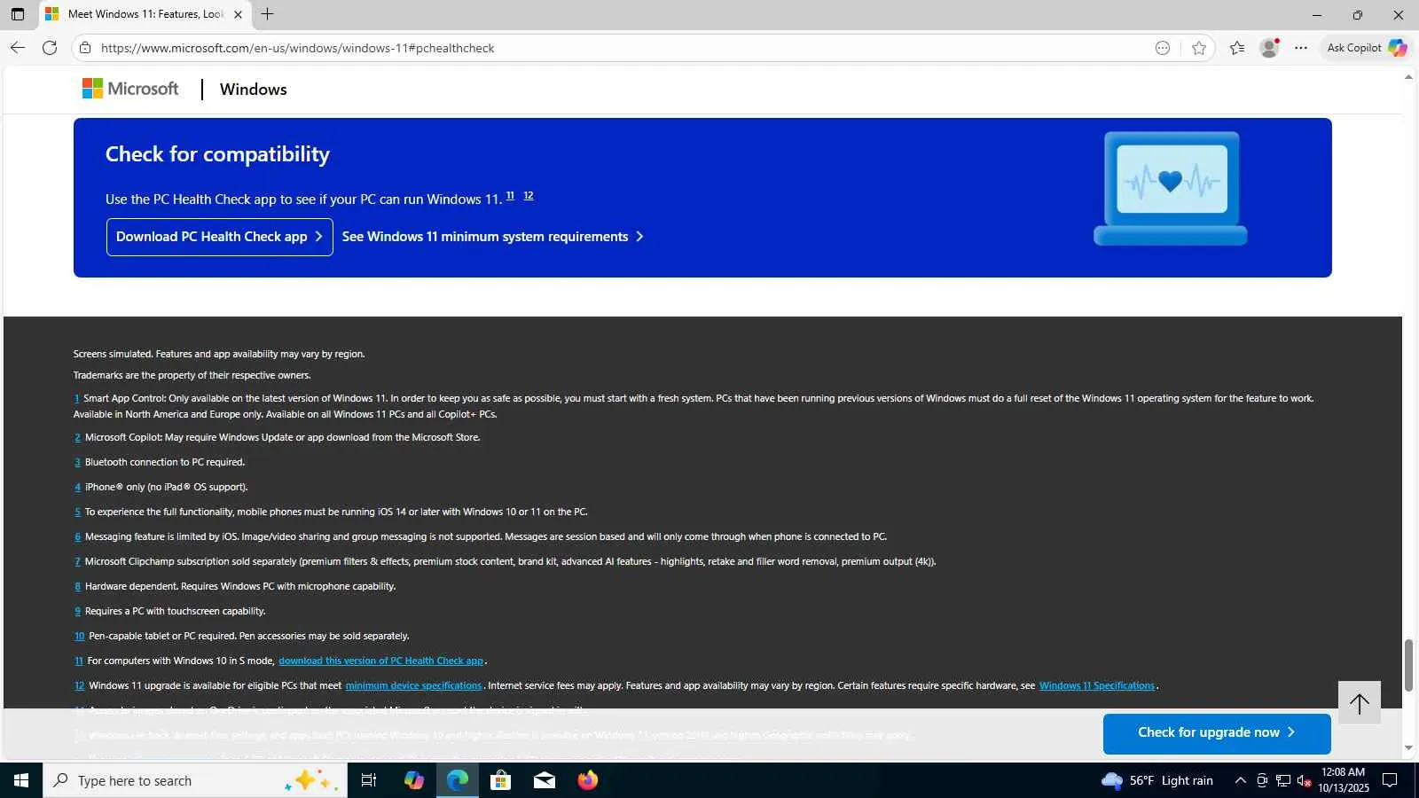Click footnote number 4 for iPhone only
The height and width of the screenshot is (798, 1419).
coord(77,488)
